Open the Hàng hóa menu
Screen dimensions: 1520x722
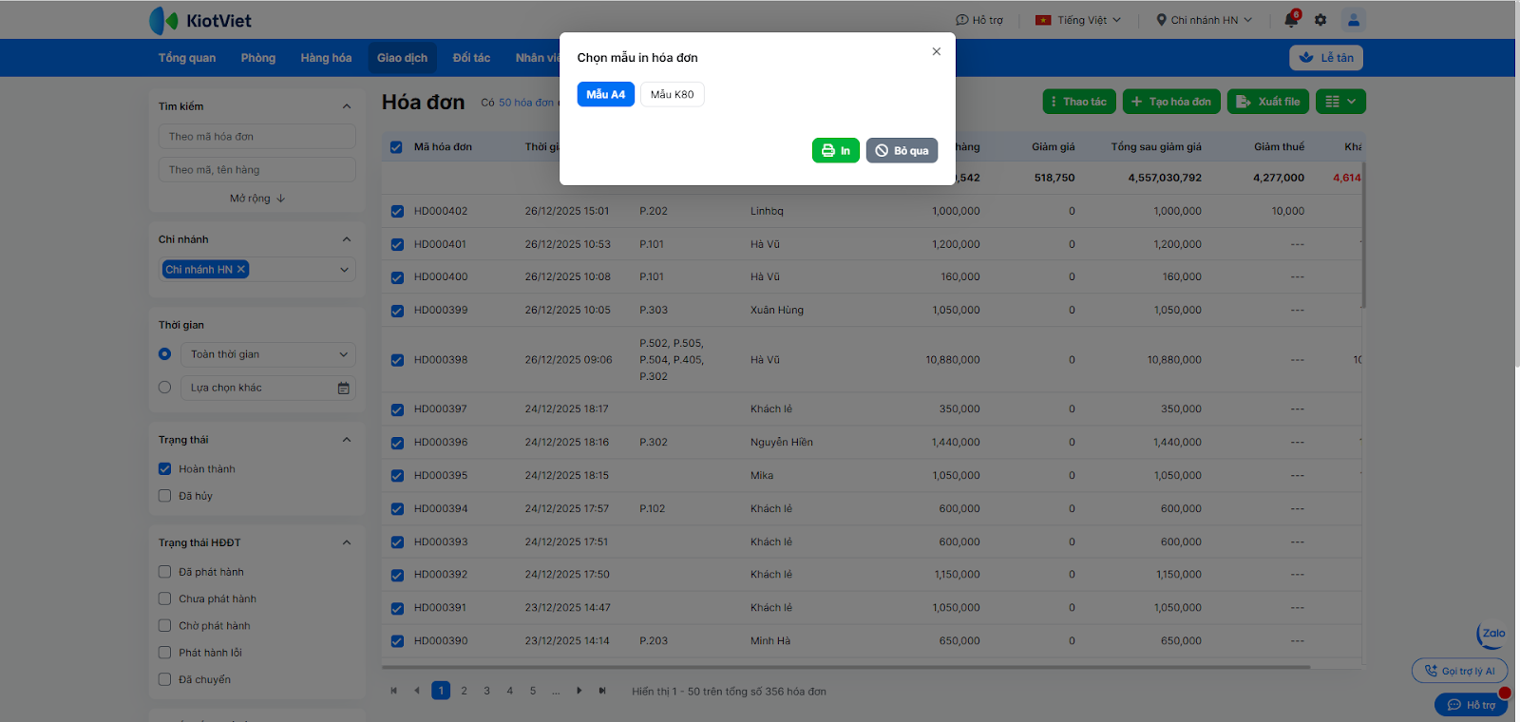[x=326, y=58]
